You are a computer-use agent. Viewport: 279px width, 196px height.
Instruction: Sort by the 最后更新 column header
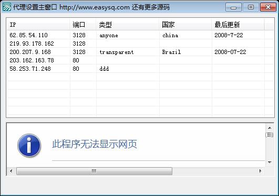pyautogui.click(x=238, y=24)
